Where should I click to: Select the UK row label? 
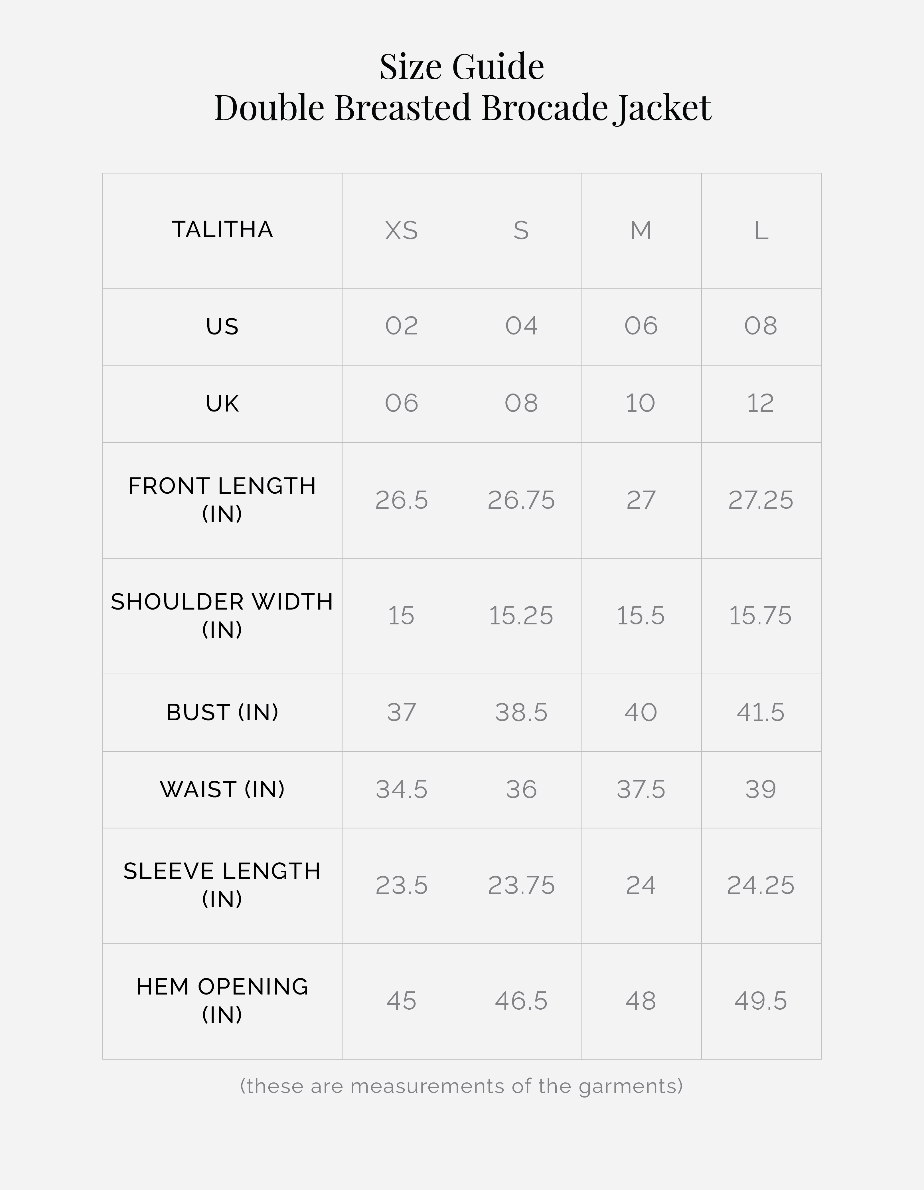point(222,404)
